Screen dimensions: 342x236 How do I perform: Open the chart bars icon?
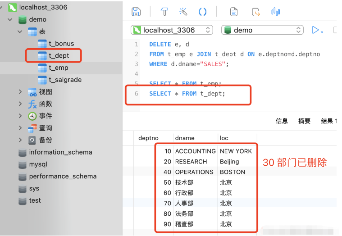click(276, 12)
